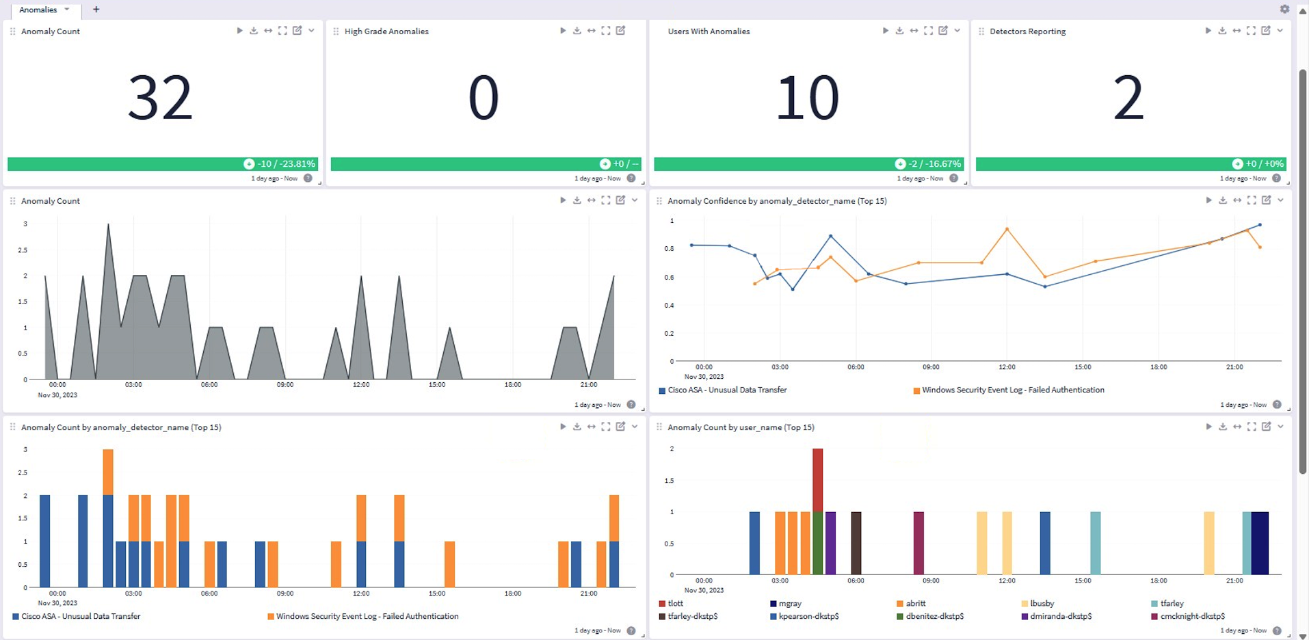Open dashboard settings gear

(1284, 10)
